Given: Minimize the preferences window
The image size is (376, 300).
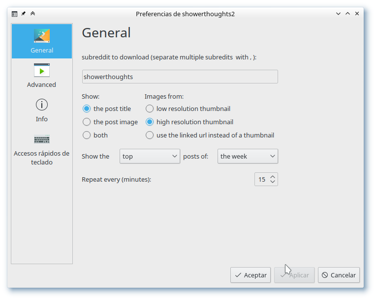Looking at the screenshot, I should (338, 14).
